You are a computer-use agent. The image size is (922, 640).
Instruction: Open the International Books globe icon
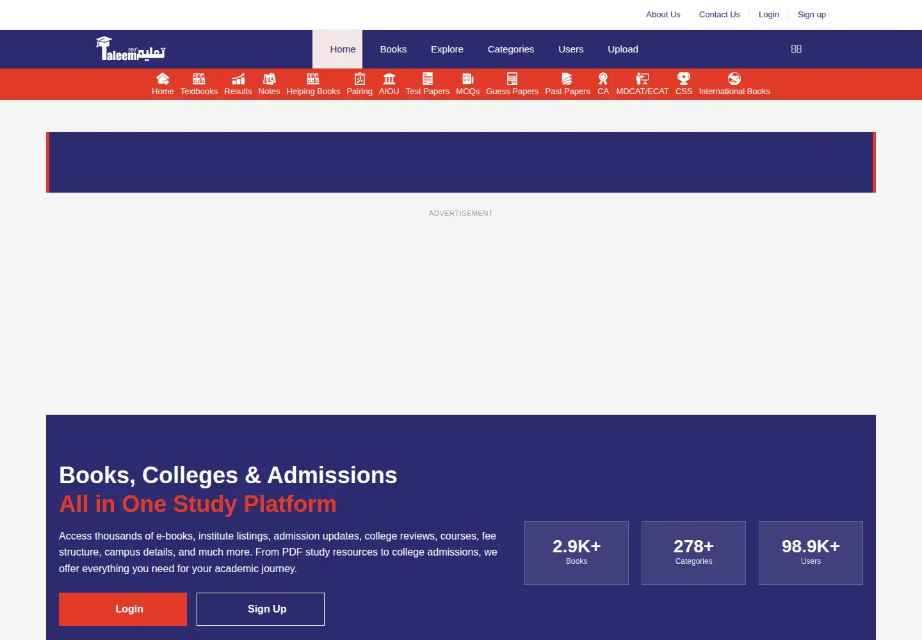point(734,79)
